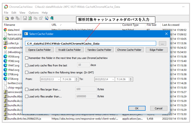The width and height of the screenshot is (191, 126).
Task: Click the Edge icon beside 1f359.svg
Action: click(5, 56)
